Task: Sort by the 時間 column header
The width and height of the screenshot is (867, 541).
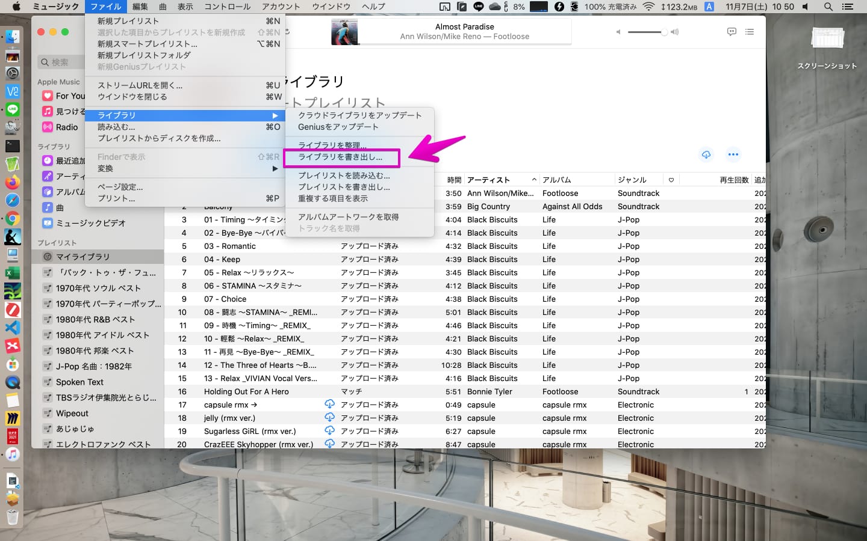Action: tap(454, 180)
